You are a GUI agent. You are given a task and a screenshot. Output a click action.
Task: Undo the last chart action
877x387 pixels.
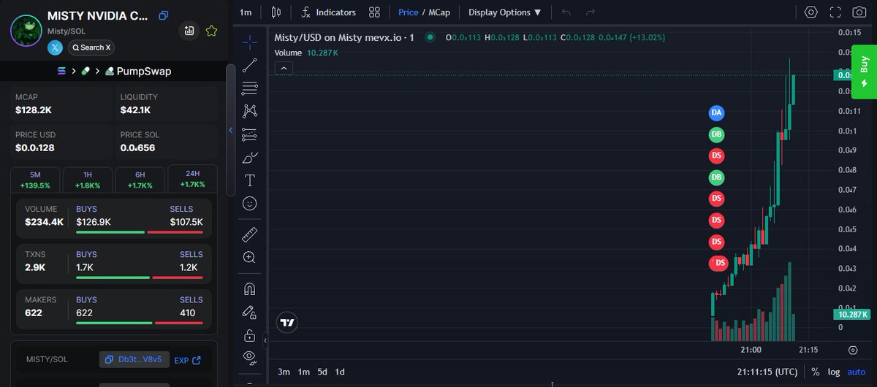[567, 12]
